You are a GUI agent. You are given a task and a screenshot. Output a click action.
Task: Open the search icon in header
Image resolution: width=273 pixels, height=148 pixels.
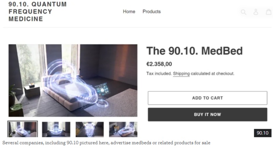click(x=243, y=12)
